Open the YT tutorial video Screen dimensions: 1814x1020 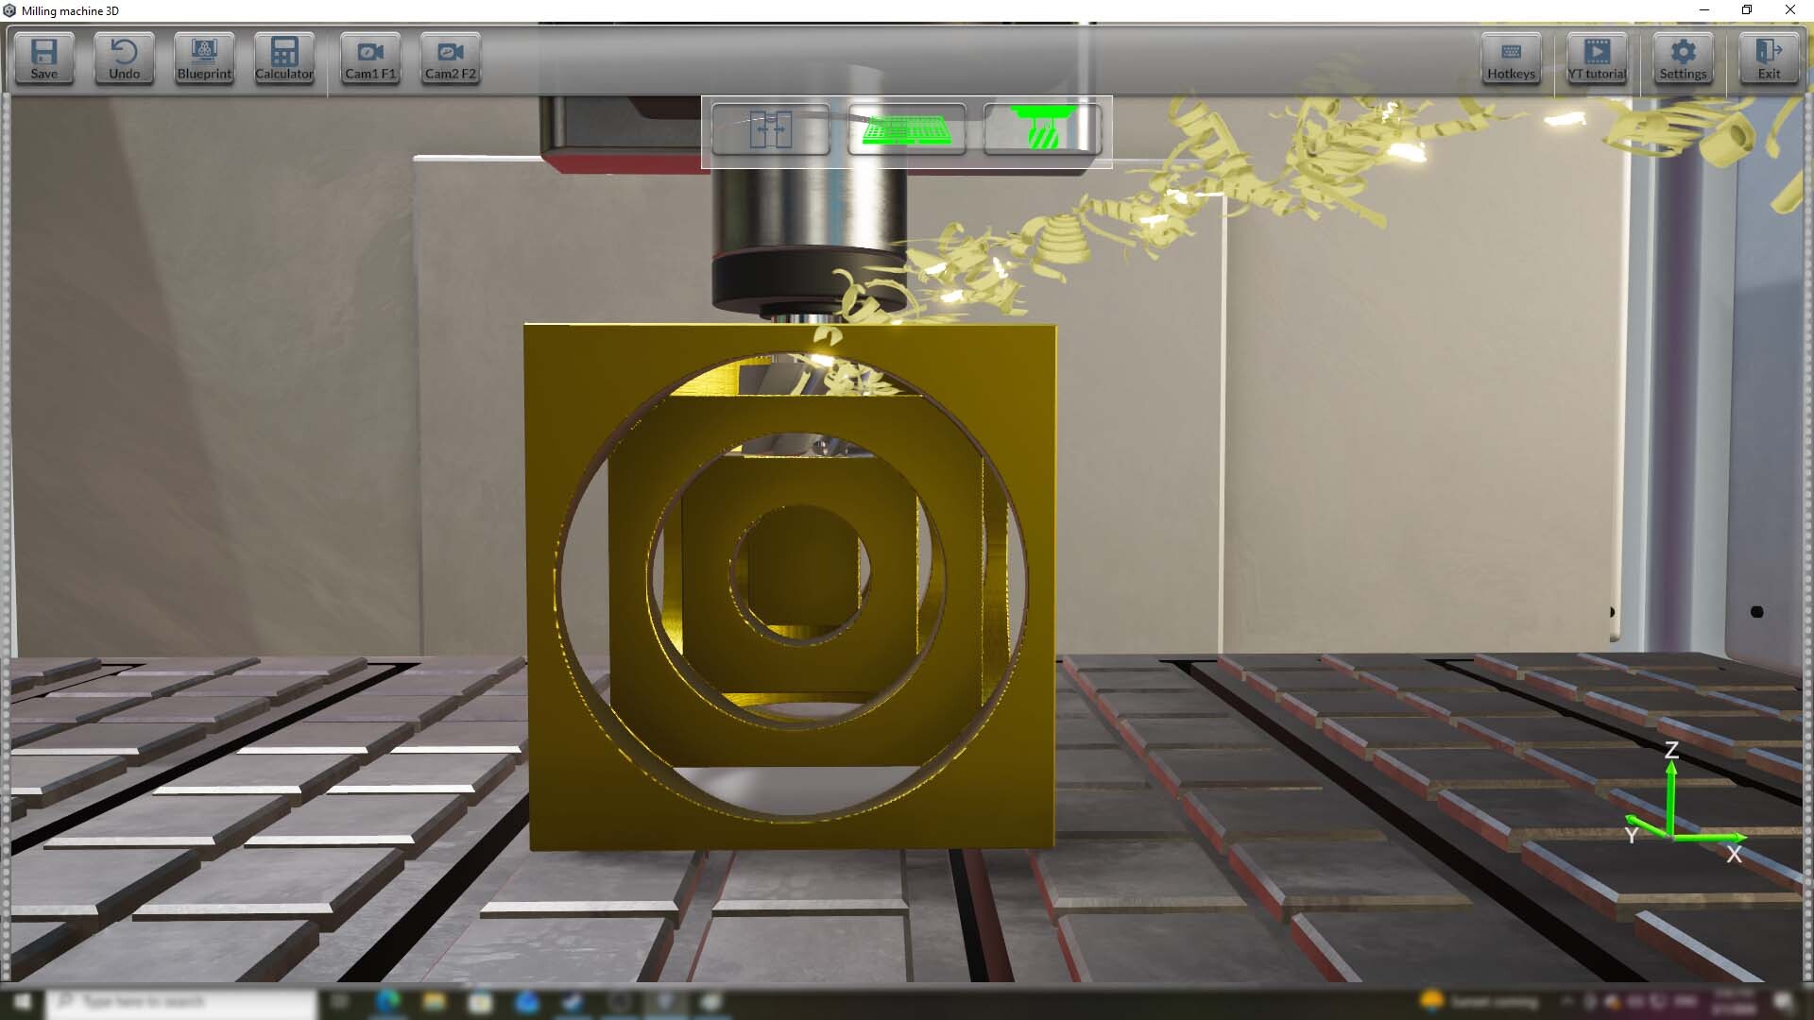[1597, 59]
